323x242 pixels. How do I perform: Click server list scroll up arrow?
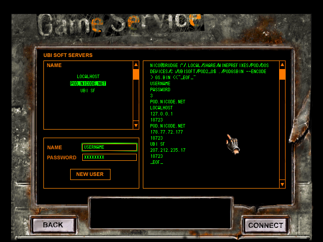136,65
